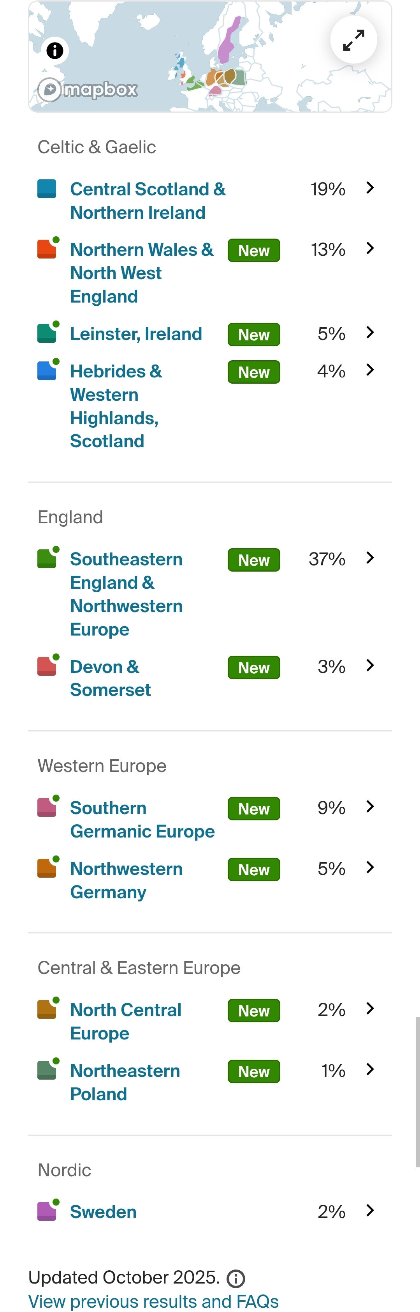Expand the map to fullscreen
420x1312 pixels.
pos(353,40)
